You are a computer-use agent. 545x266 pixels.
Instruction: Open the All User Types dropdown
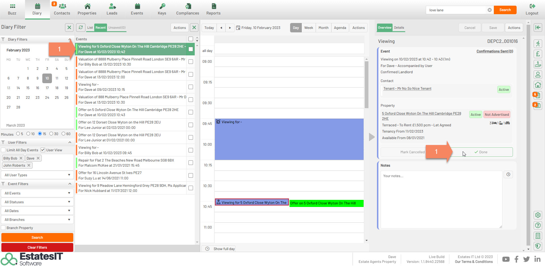37,175
